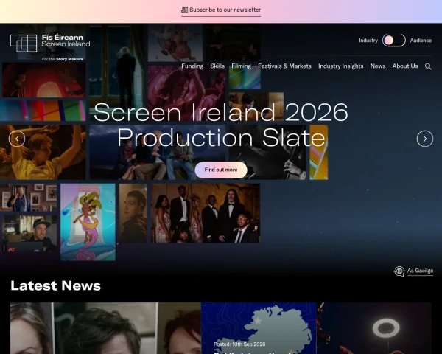
Task: Open the news card with Ireland map
Action: pyautogui.click(x=259, y=328)
